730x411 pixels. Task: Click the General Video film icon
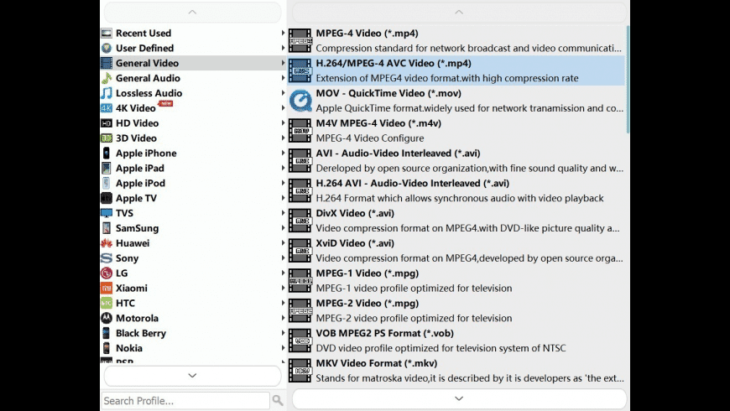(x=107, y=63)
